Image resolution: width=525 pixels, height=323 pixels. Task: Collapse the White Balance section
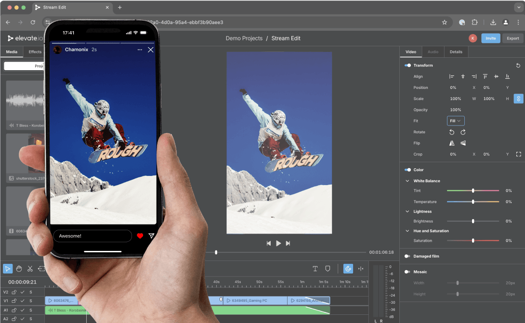[407, 181]
